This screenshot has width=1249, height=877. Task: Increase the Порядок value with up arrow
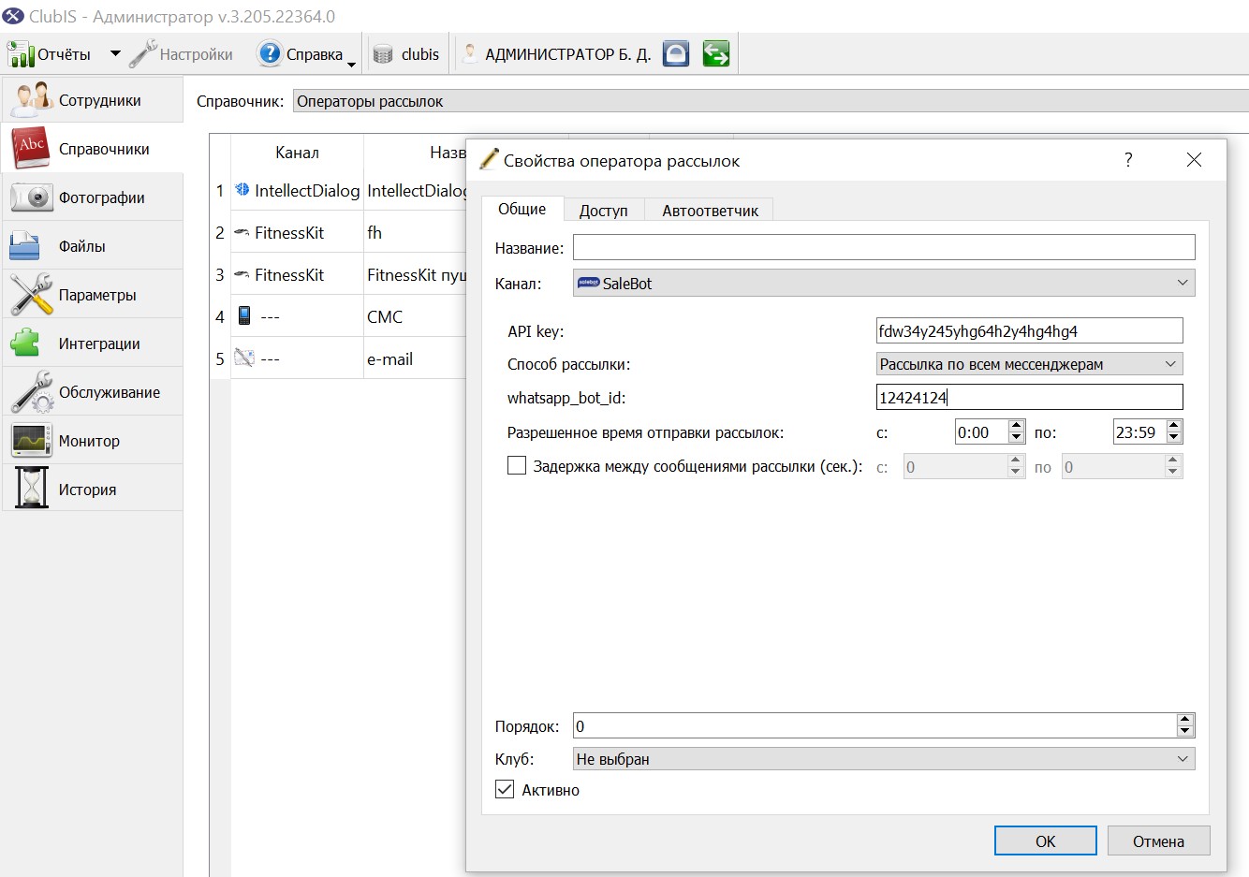click(x=1185, y=720)
